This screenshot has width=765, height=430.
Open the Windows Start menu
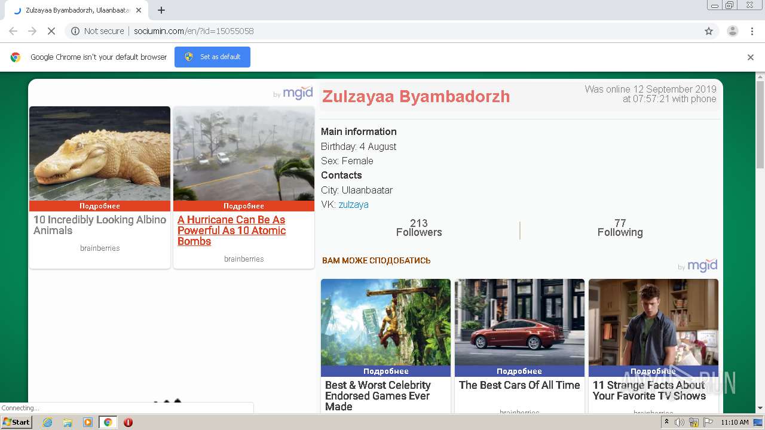click(x=17, y=422)
